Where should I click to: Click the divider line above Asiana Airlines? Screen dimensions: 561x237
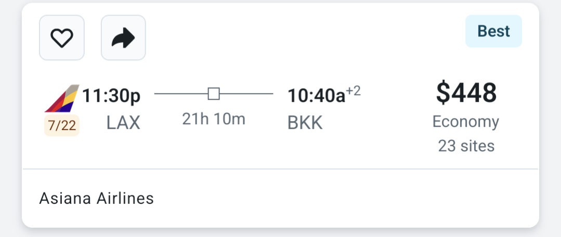tap(280, 169)
